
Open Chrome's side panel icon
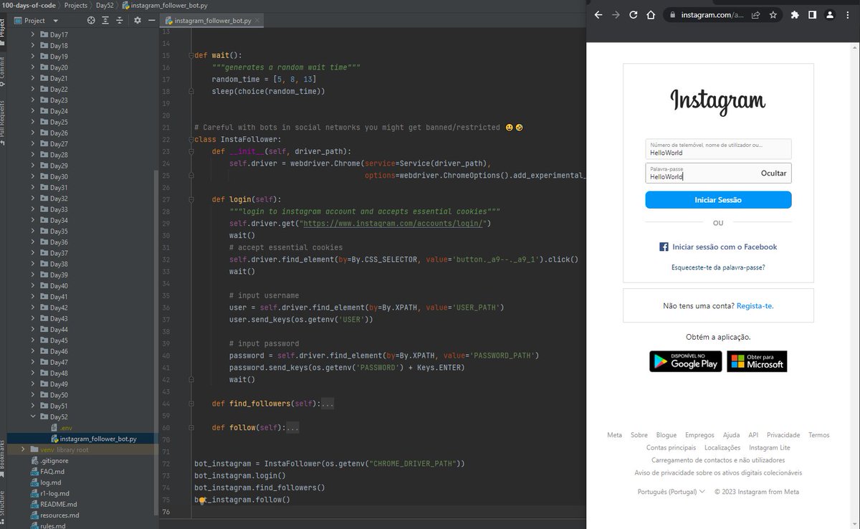point(812,14)
